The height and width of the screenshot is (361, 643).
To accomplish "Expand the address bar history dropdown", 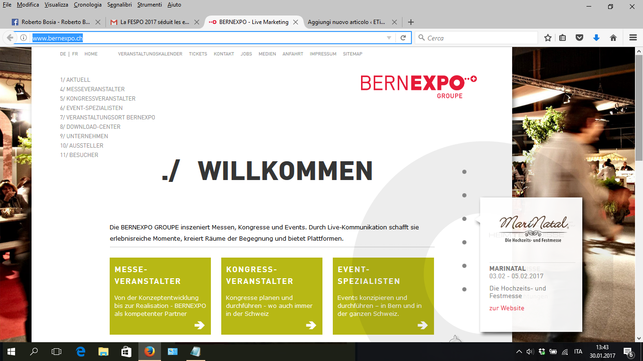I will coord(389,38).
